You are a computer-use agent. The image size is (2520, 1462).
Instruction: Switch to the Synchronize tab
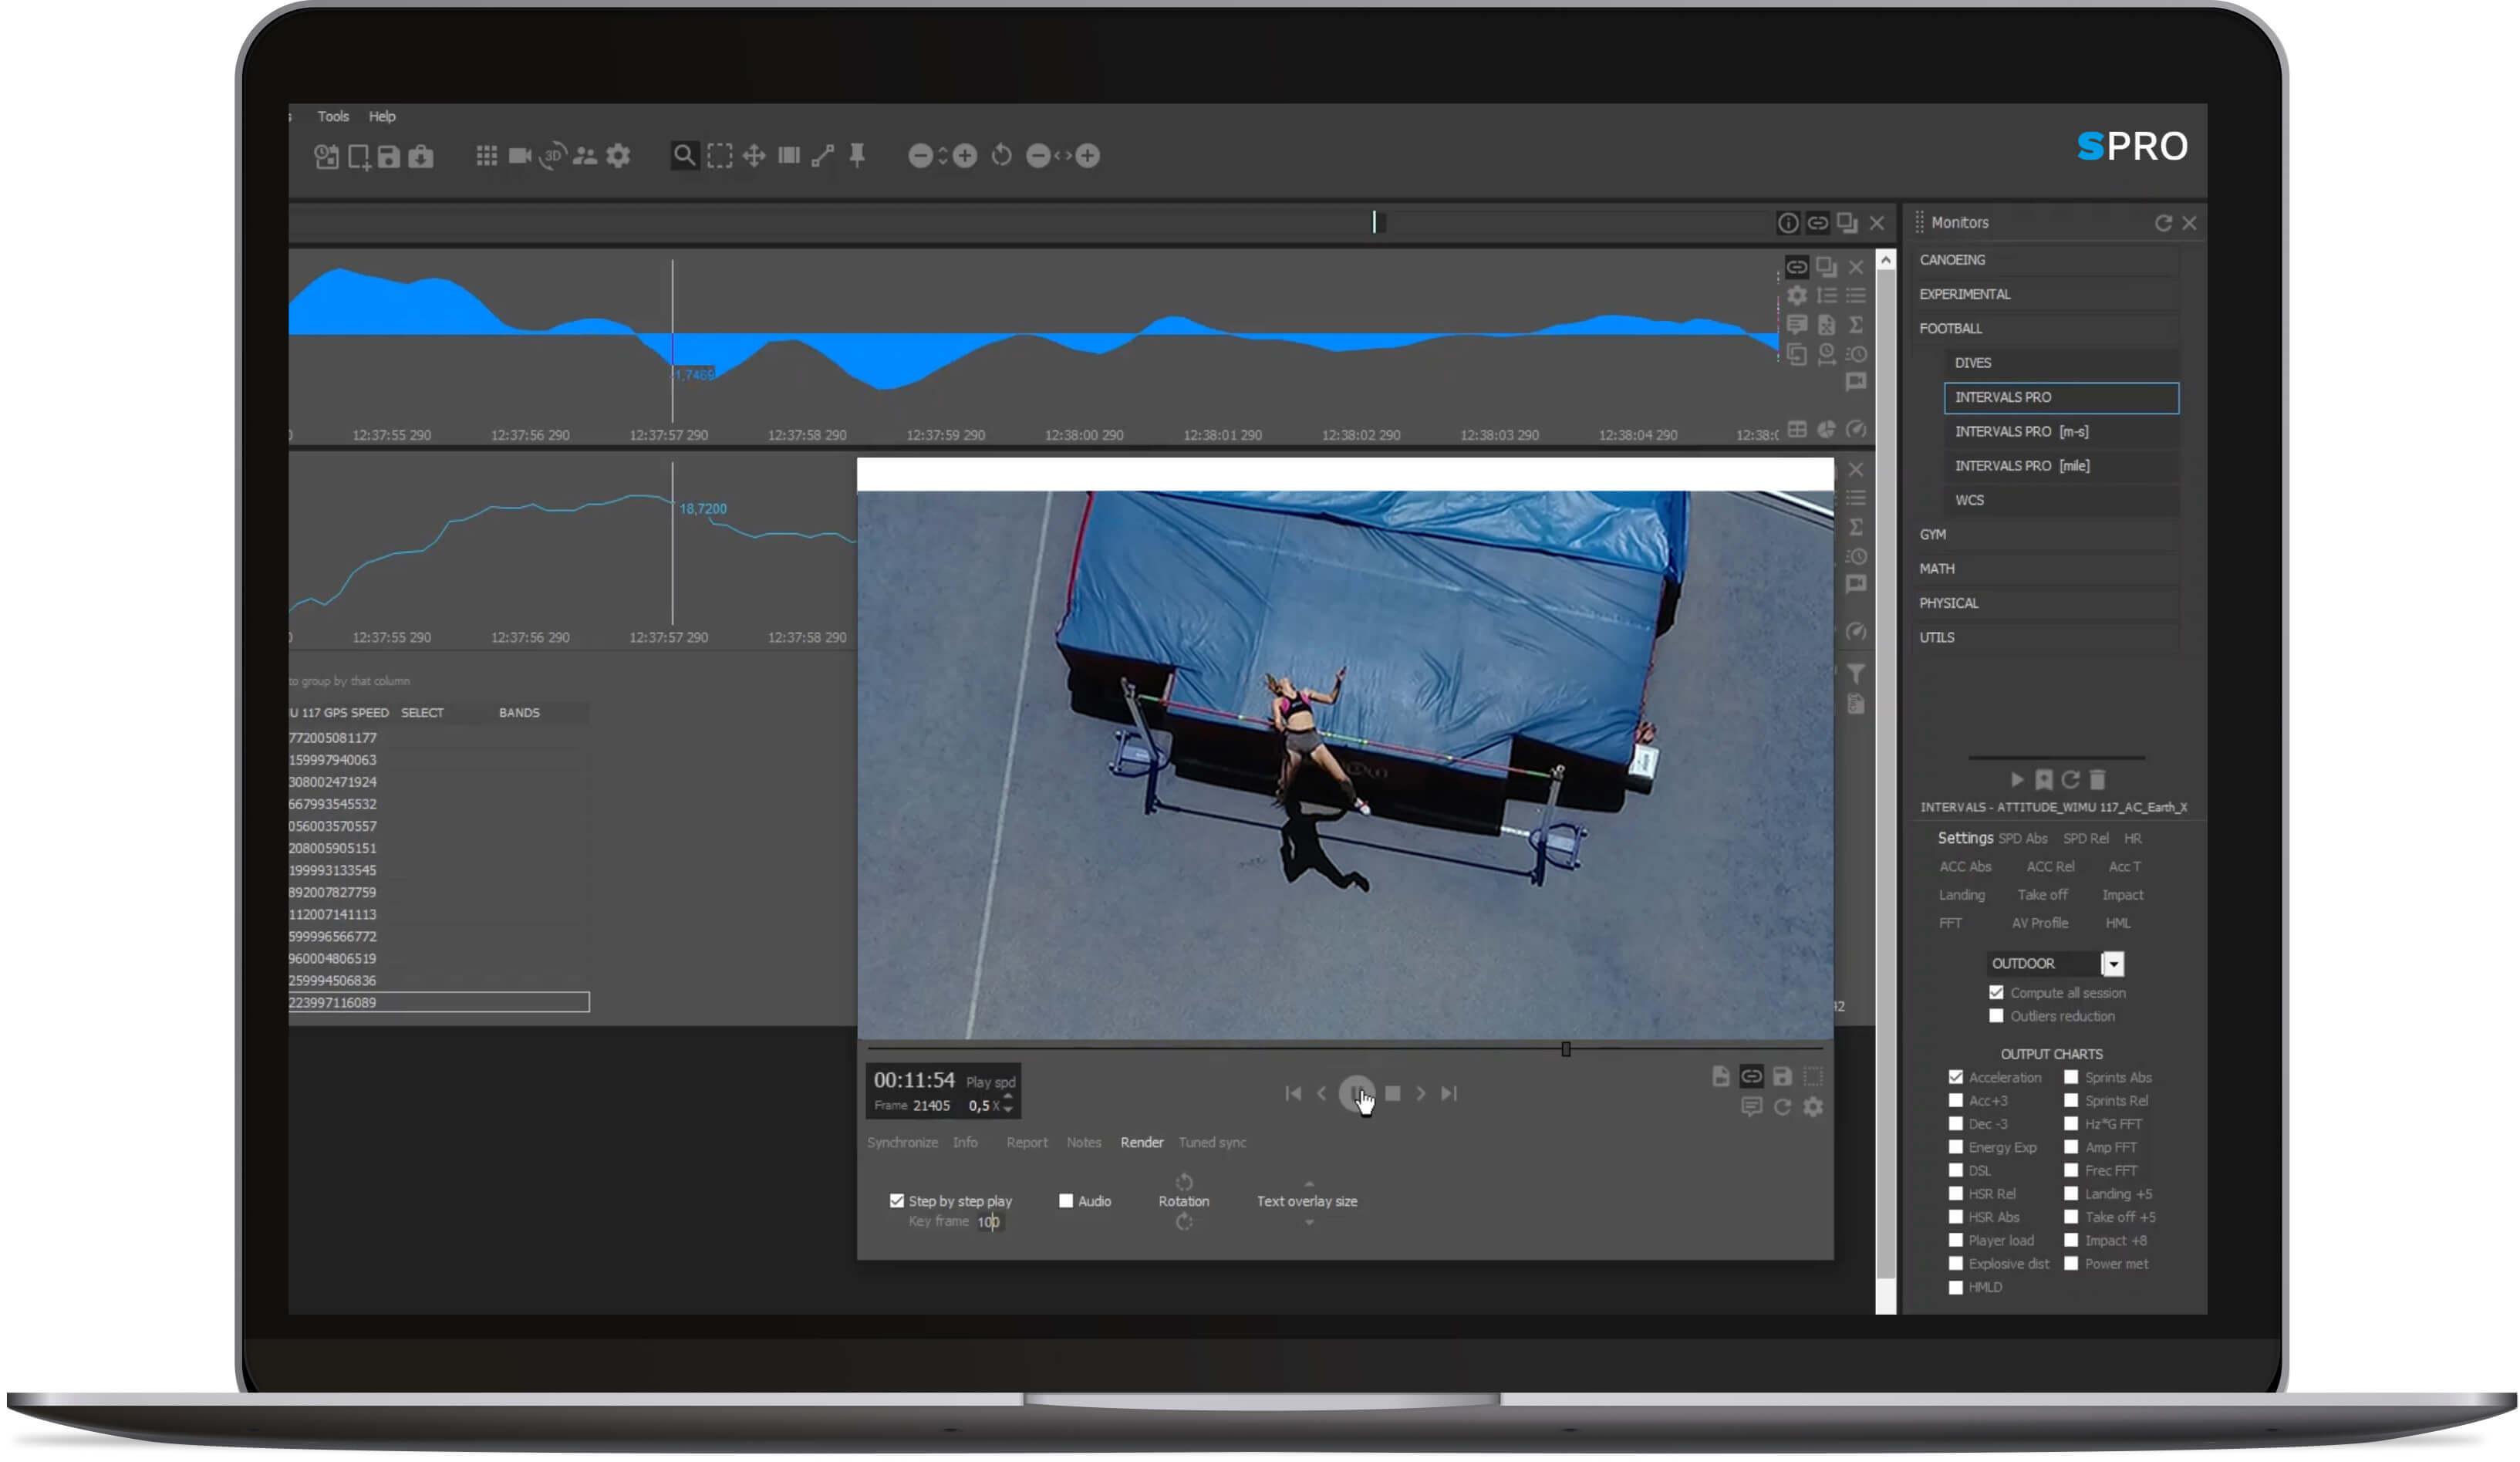(x=902, y=1143)
